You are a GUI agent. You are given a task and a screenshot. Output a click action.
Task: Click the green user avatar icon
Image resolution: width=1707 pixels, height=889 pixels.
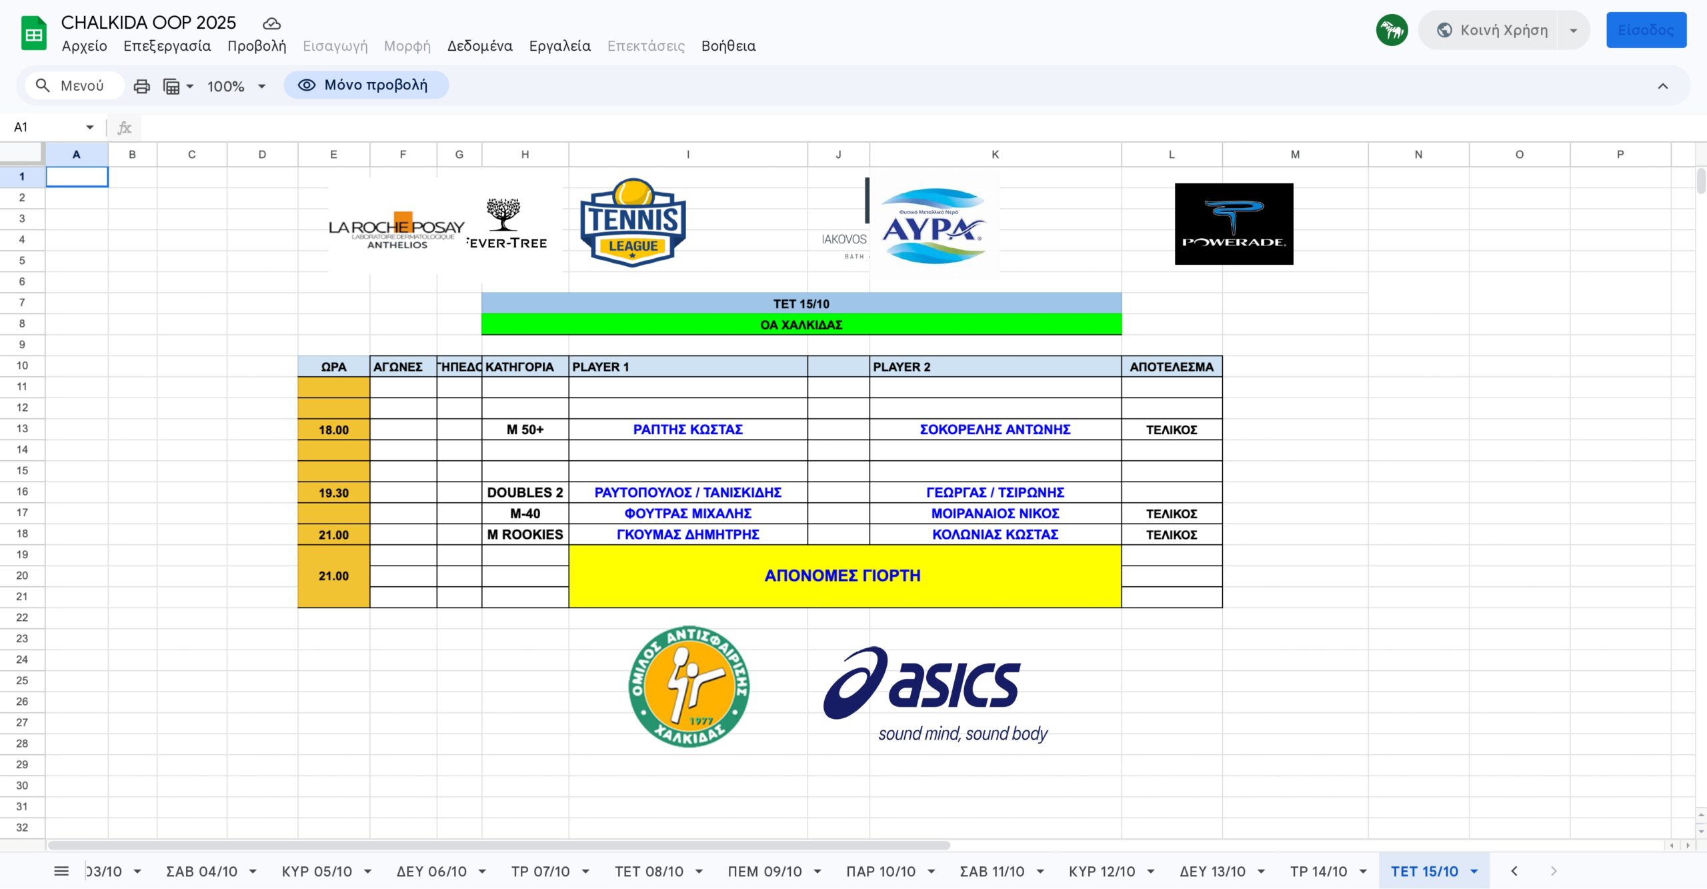[1392, 30]
